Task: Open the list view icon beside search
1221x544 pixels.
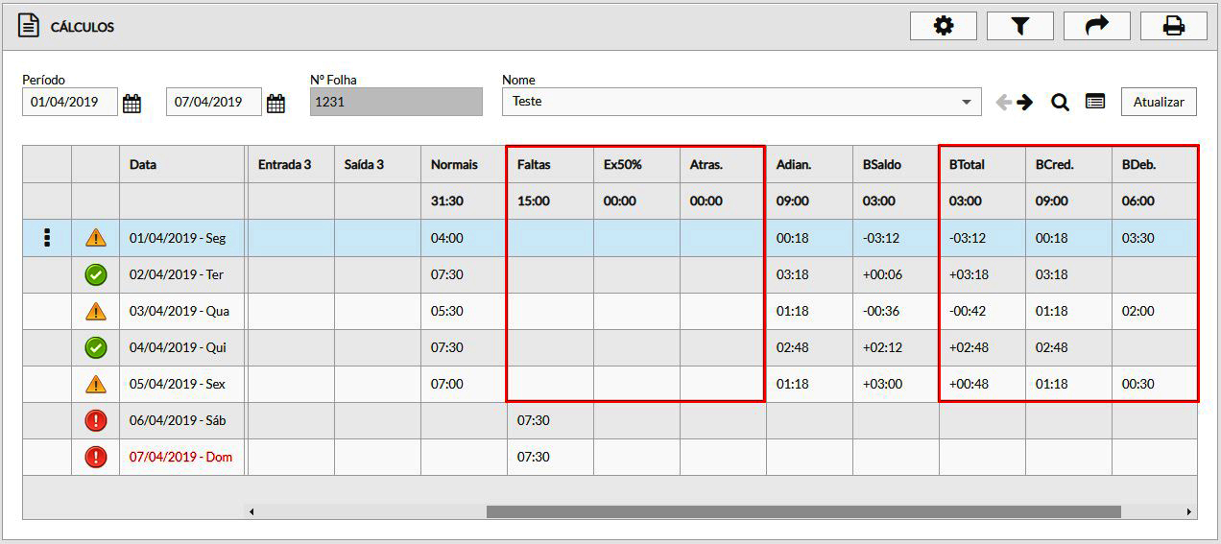Action: pos(1095,102)
